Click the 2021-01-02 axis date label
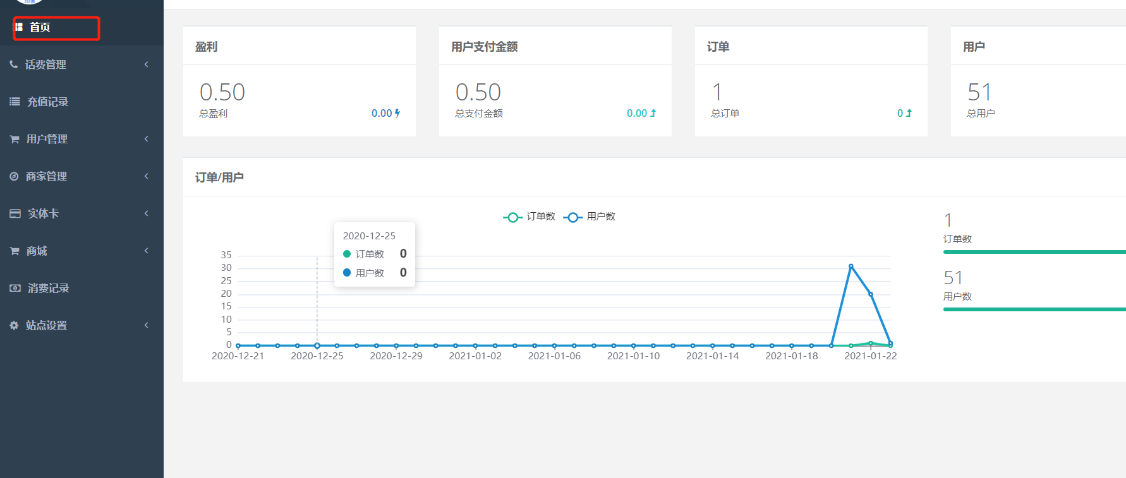The width and height of the screenshot is (1126, 478). tap(475, 356)
